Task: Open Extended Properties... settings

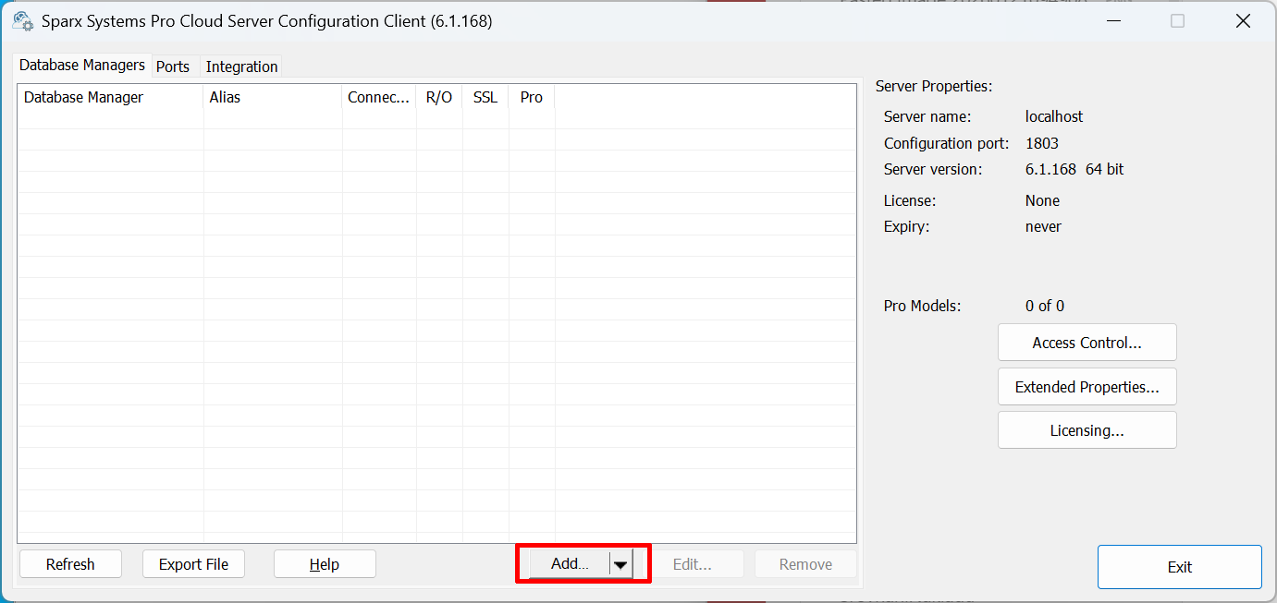Action: (1087, 387)
